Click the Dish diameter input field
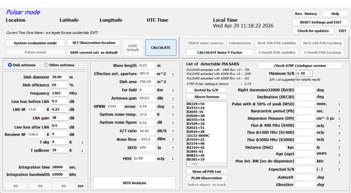The image size is (351, 193). 59,77
